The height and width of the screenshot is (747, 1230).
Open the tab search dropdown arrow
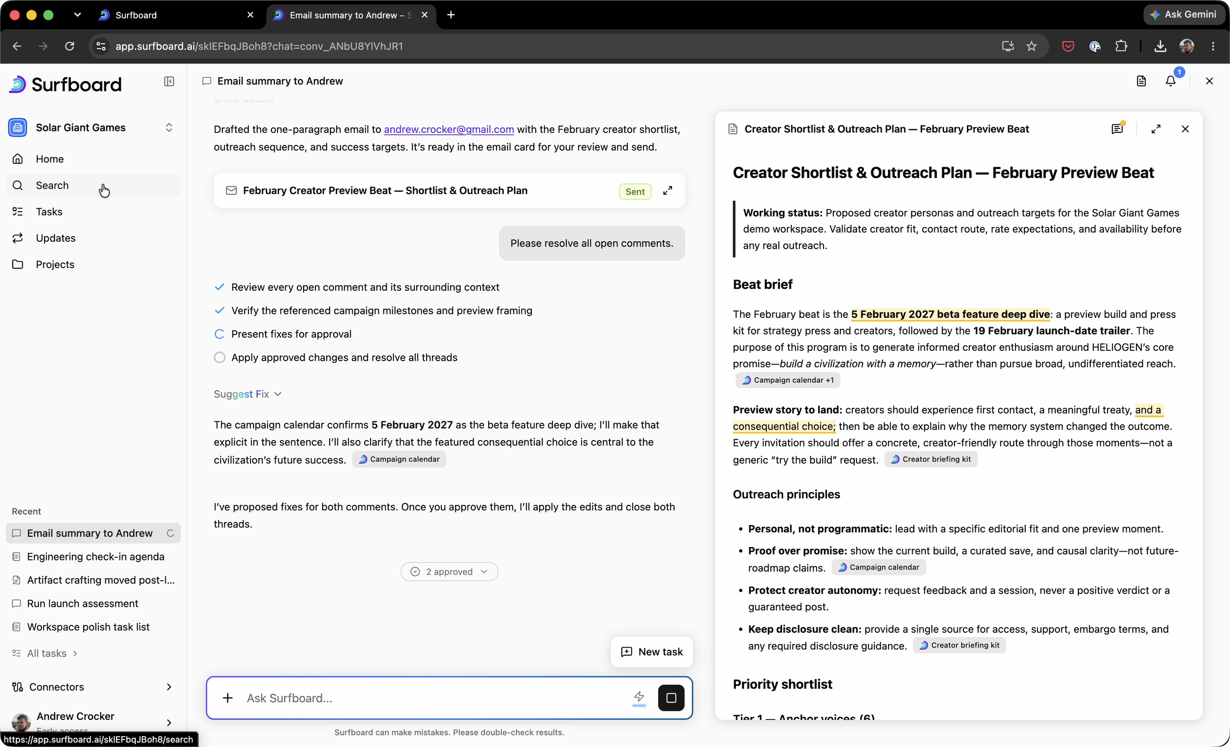coord(77,15)
